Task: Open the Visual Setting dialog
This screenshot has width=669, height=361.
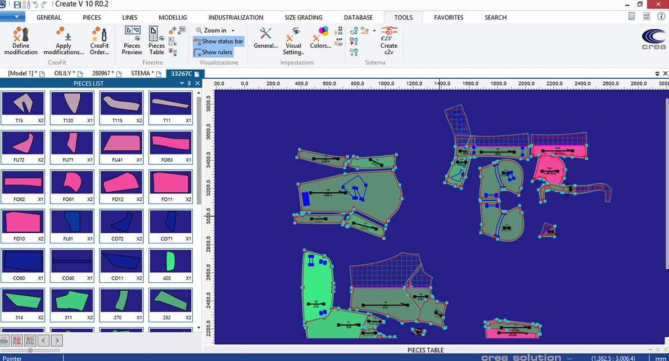Action: tap(293, 41)
